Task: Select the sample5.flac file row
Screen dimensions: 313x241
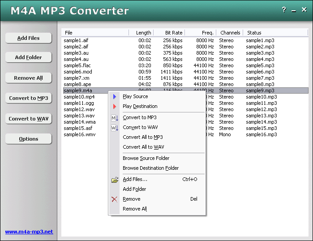Action: pos(186,65)
